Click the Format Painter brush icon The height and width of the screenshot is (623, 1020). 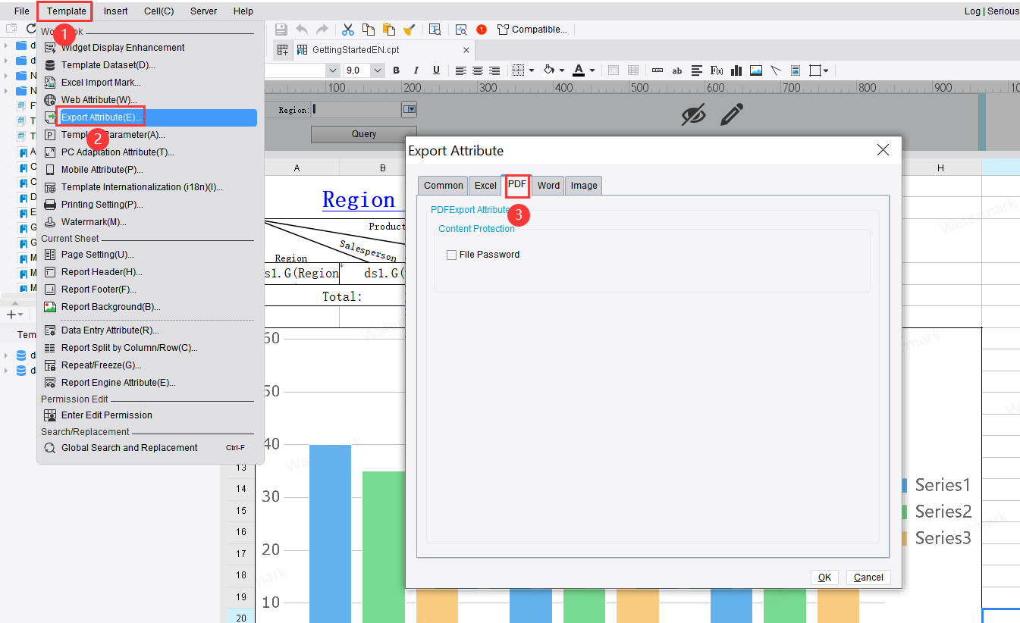click(x=410, y=30)
